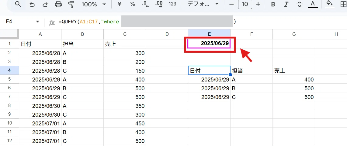Screen dimensions: 347x146
Task: Decrease font size with minus button
Action: click(231, 4)
